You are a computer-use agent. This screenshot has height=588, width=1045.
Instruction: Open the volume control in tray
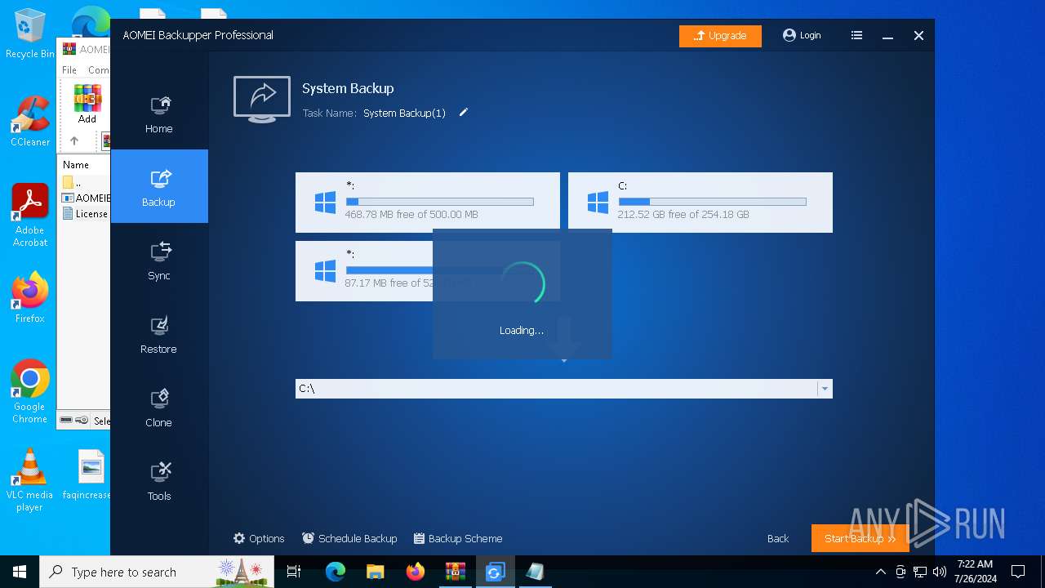(940, 572)
